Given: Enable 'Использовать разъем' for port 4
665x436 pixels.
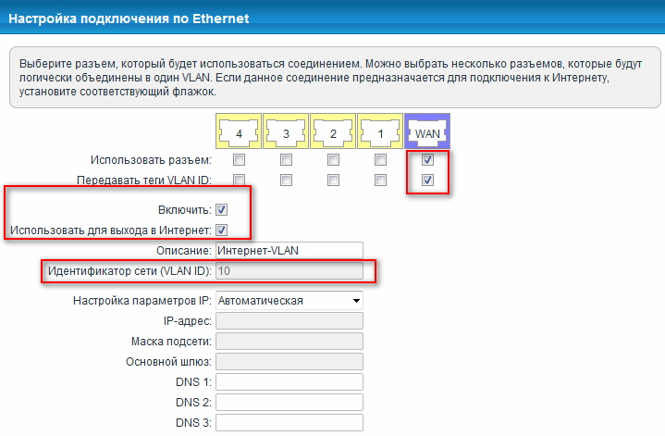Looking at the screenshot, I should (x=239, y=160).
